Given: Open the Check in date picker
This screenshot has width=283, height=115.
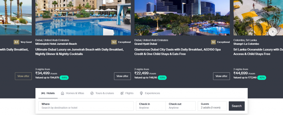Looking at the screenshot, I should (x=151, y=106).
